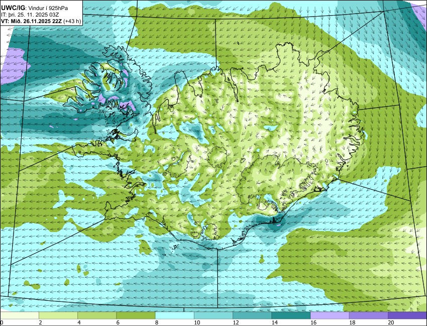Click the legend color swatch between 10 and 12
The width and height of the screenshot is (427, 326).
click(x=213, y=315)
